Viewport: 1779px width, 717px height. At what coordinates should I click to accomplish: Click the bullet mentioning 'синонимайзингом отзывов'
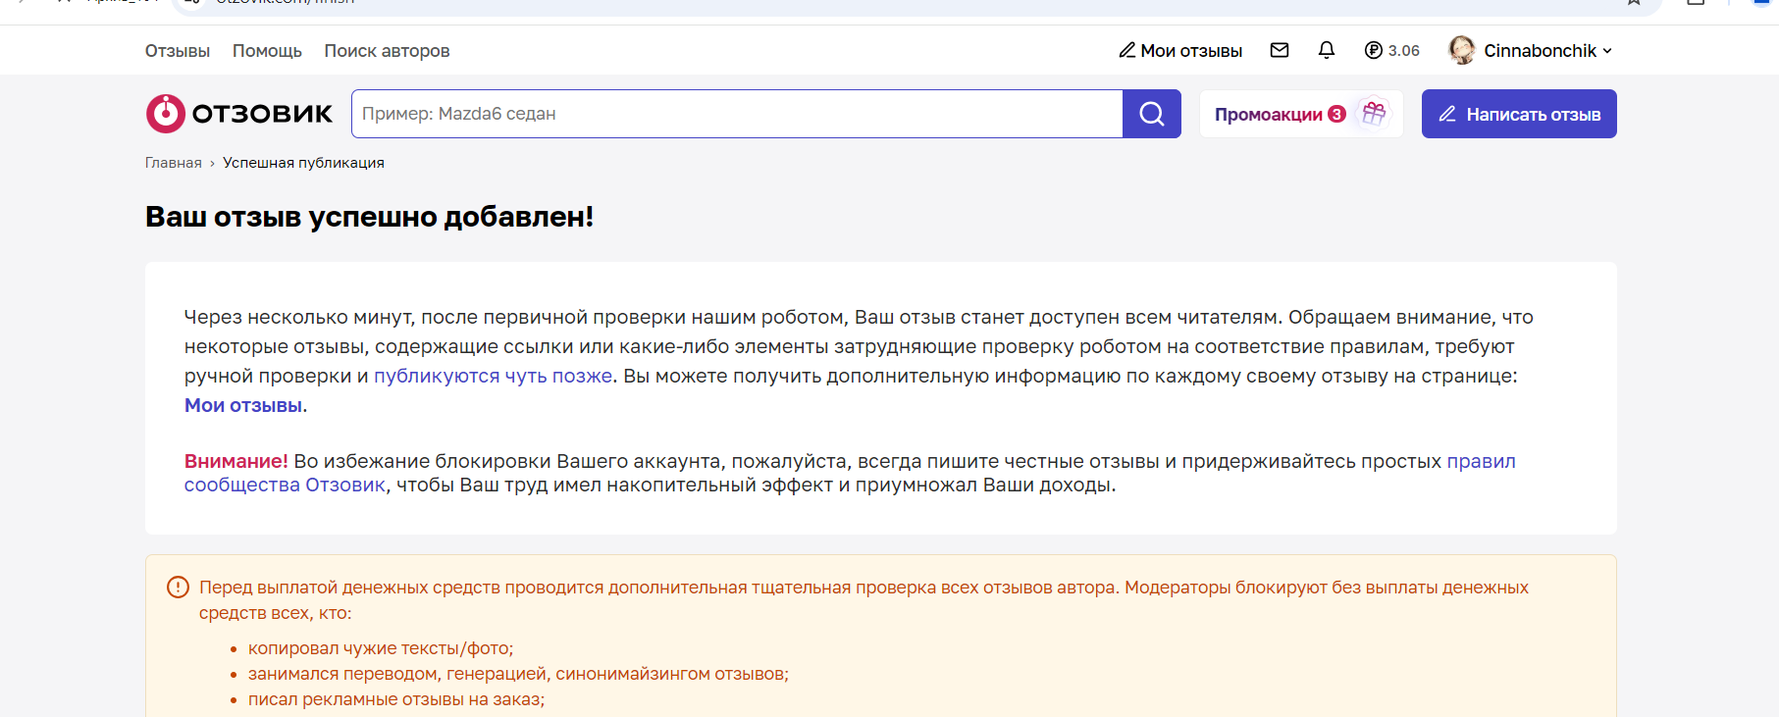point(518,674)
